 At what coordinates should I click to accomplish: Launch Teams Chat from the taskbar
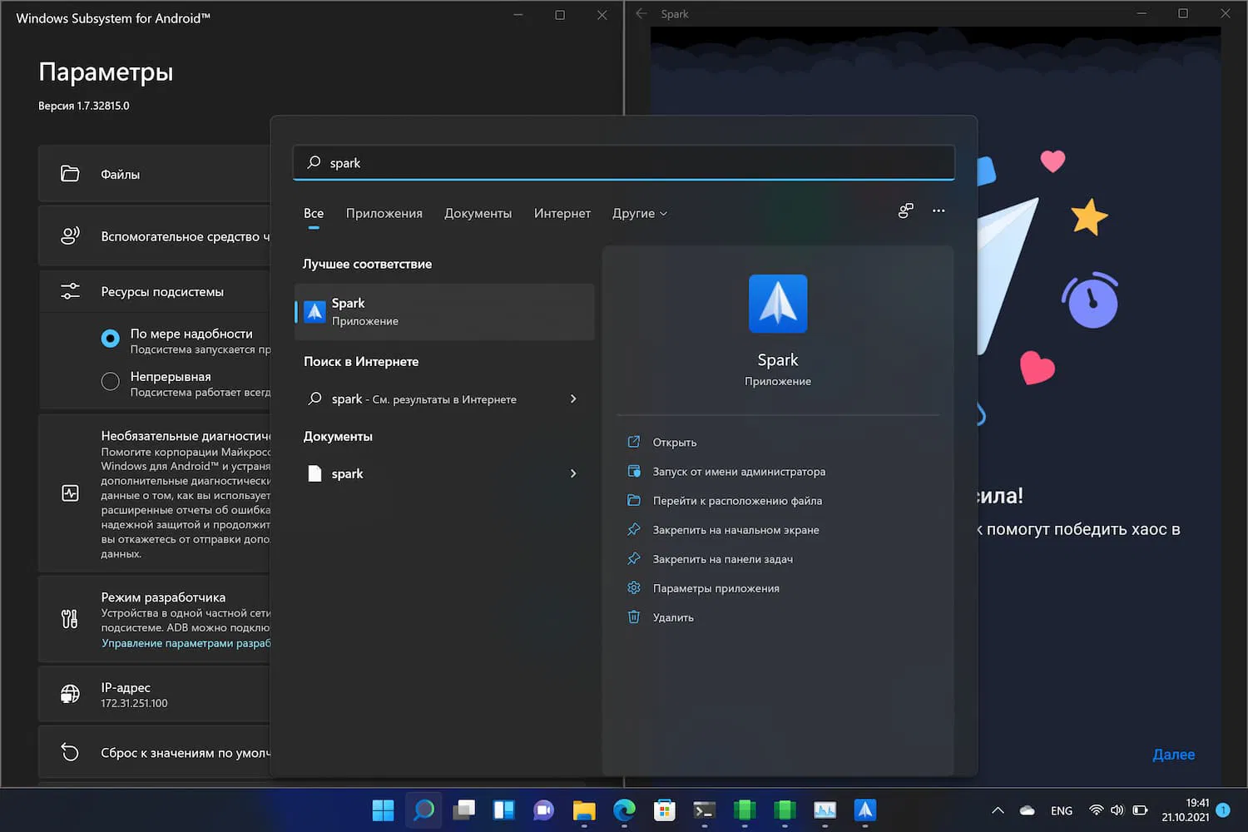click(x=543, y=810)
